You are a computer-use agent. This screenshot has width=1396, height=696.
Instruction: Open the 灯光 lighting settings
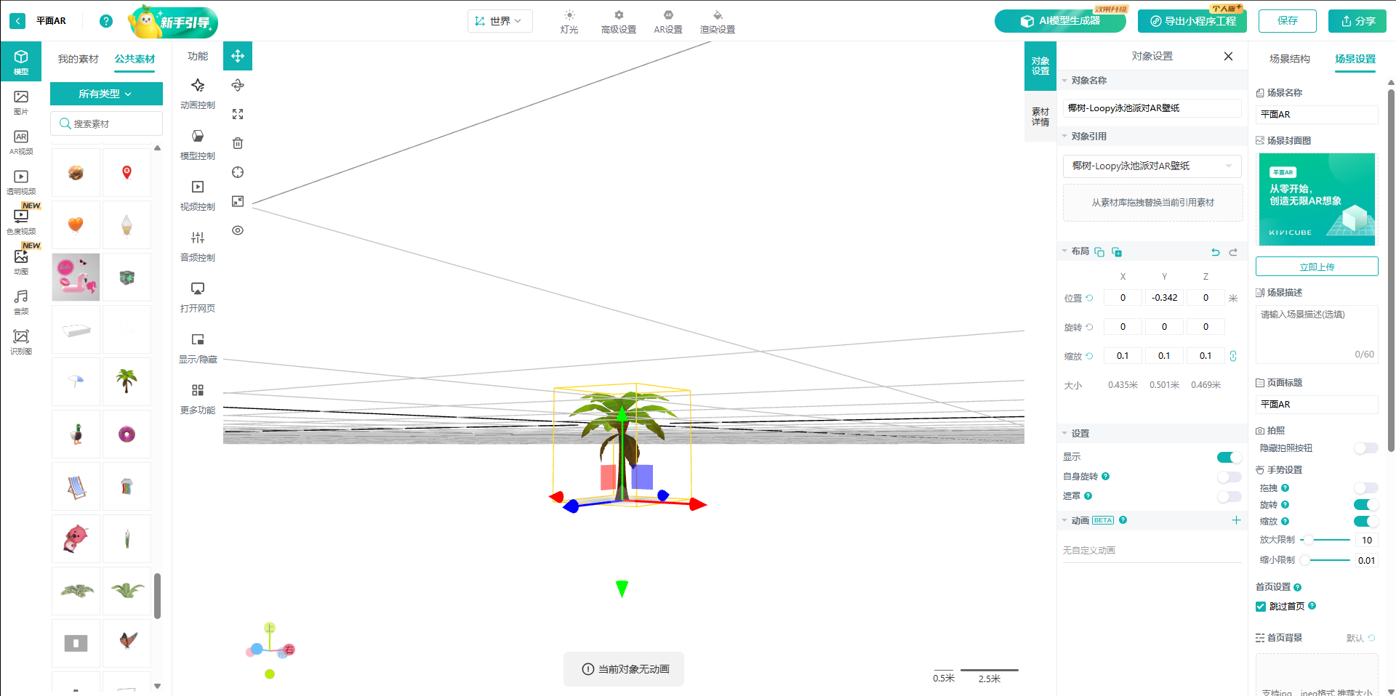coord(569,22)
